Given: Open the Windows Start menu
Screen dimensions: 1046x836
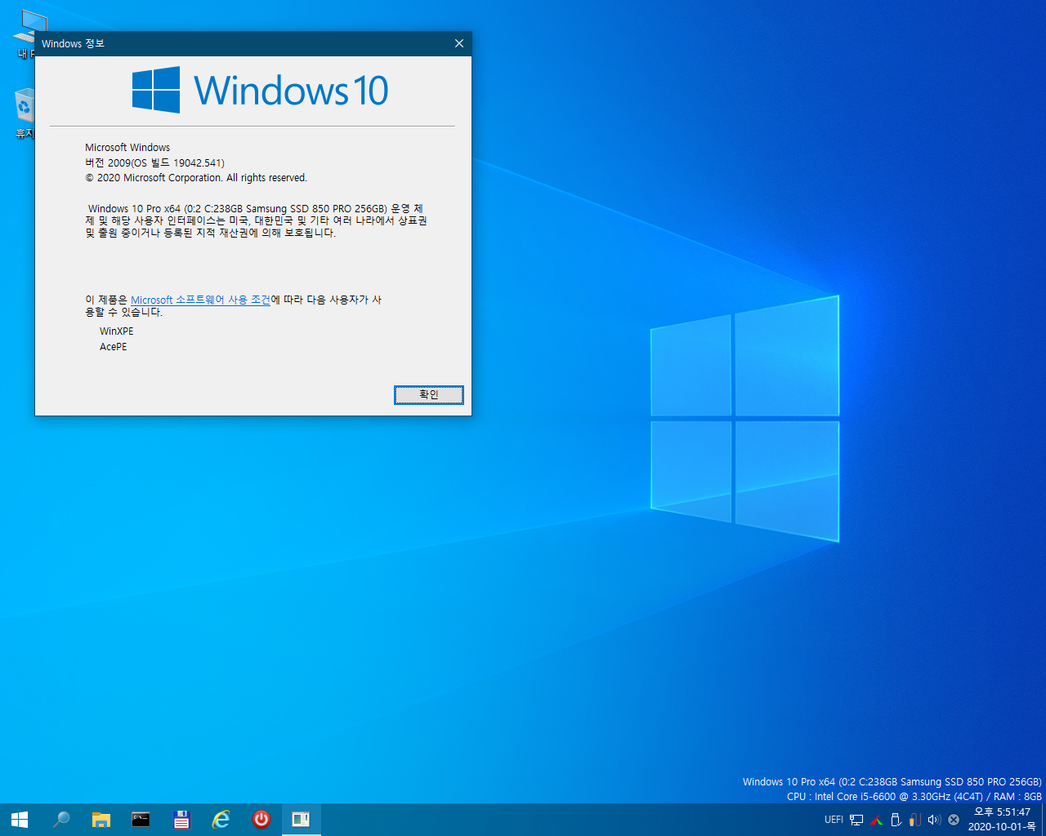Looking at the screenshot, I should click(20, 820).
